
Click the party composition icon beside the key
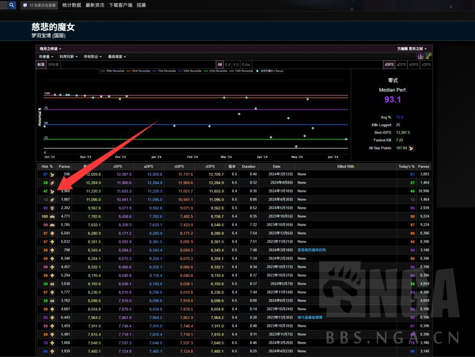point(421,56)
